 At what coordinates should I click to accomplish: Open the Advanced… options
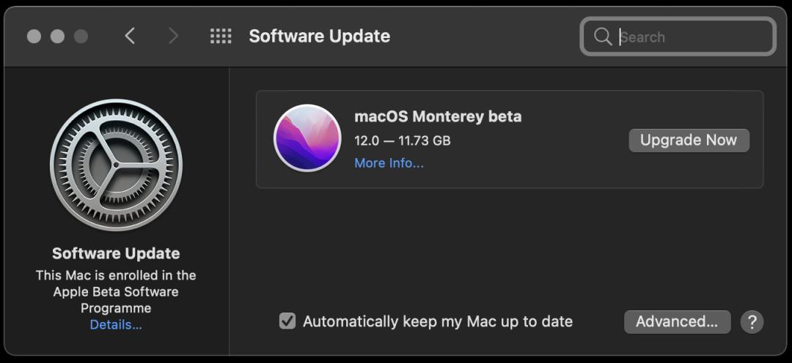[677, 321]
